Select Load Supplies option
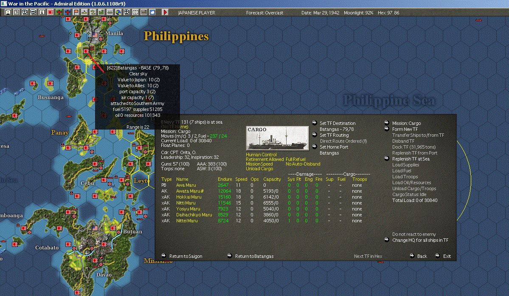The height and width of the screenshot is (296, 509). pyautogui.click(x=405, y=165)
